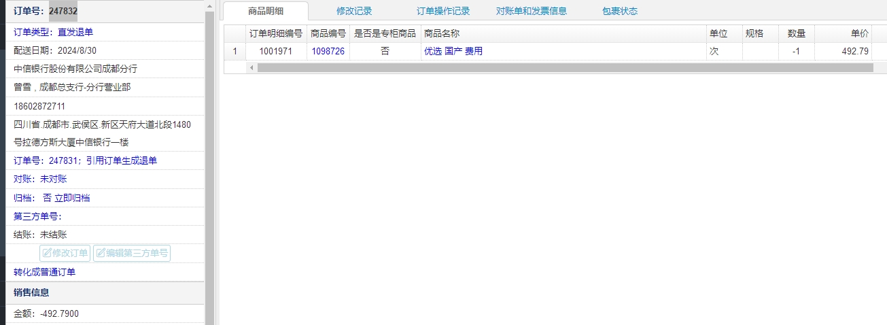Image resolution: width=887 pixels, height=325 pixels.
Task: Click the 立即归档 link
Action: (x=72, y=198)
